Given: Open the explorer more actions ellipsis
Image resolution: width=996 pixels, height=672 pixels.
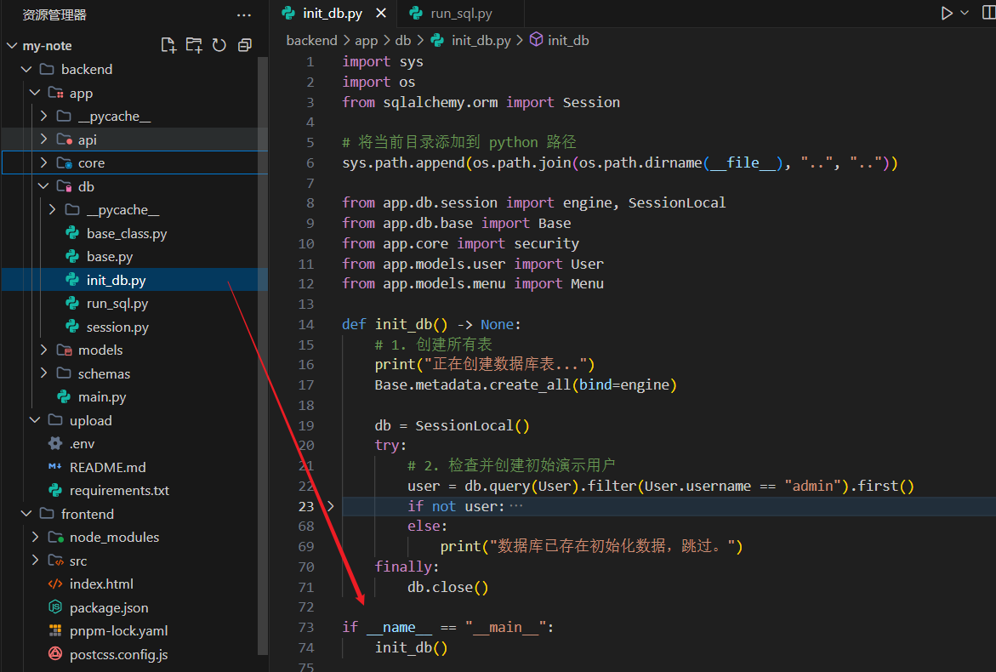Looking at the screenshot, I should 244,15.
